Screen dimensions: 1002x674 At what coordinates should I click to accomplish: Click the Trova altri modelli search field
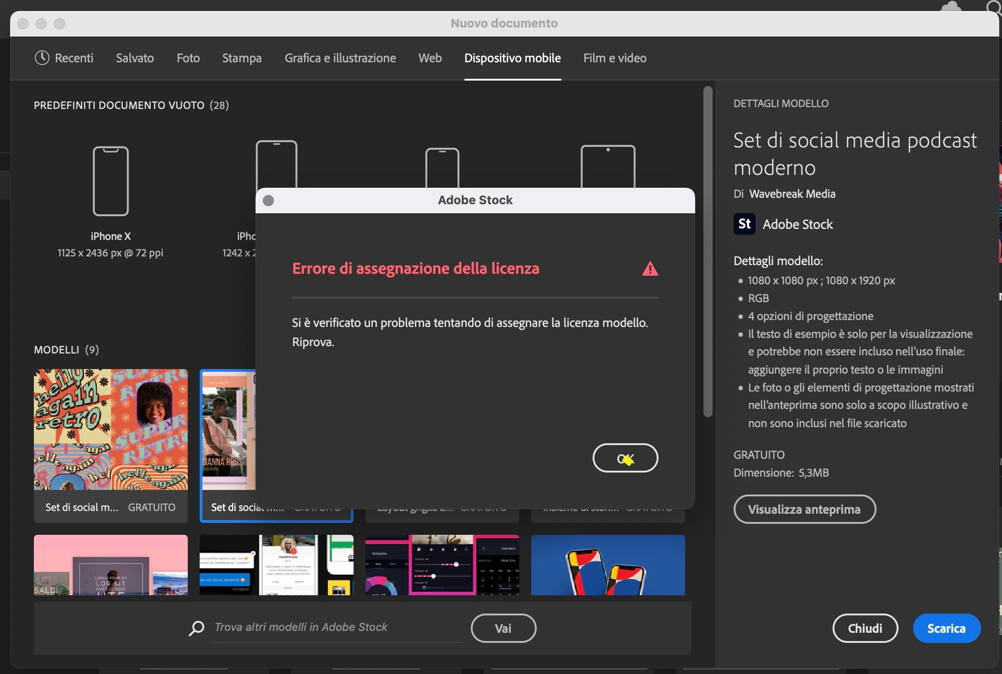point(337,627)
